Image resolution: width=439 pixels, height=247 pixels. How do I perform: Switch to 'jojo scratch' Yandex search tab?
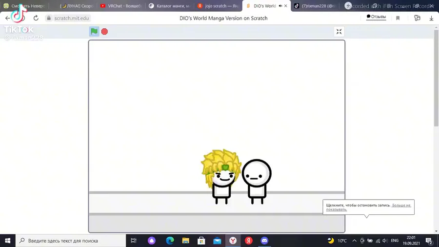[218, 6]
